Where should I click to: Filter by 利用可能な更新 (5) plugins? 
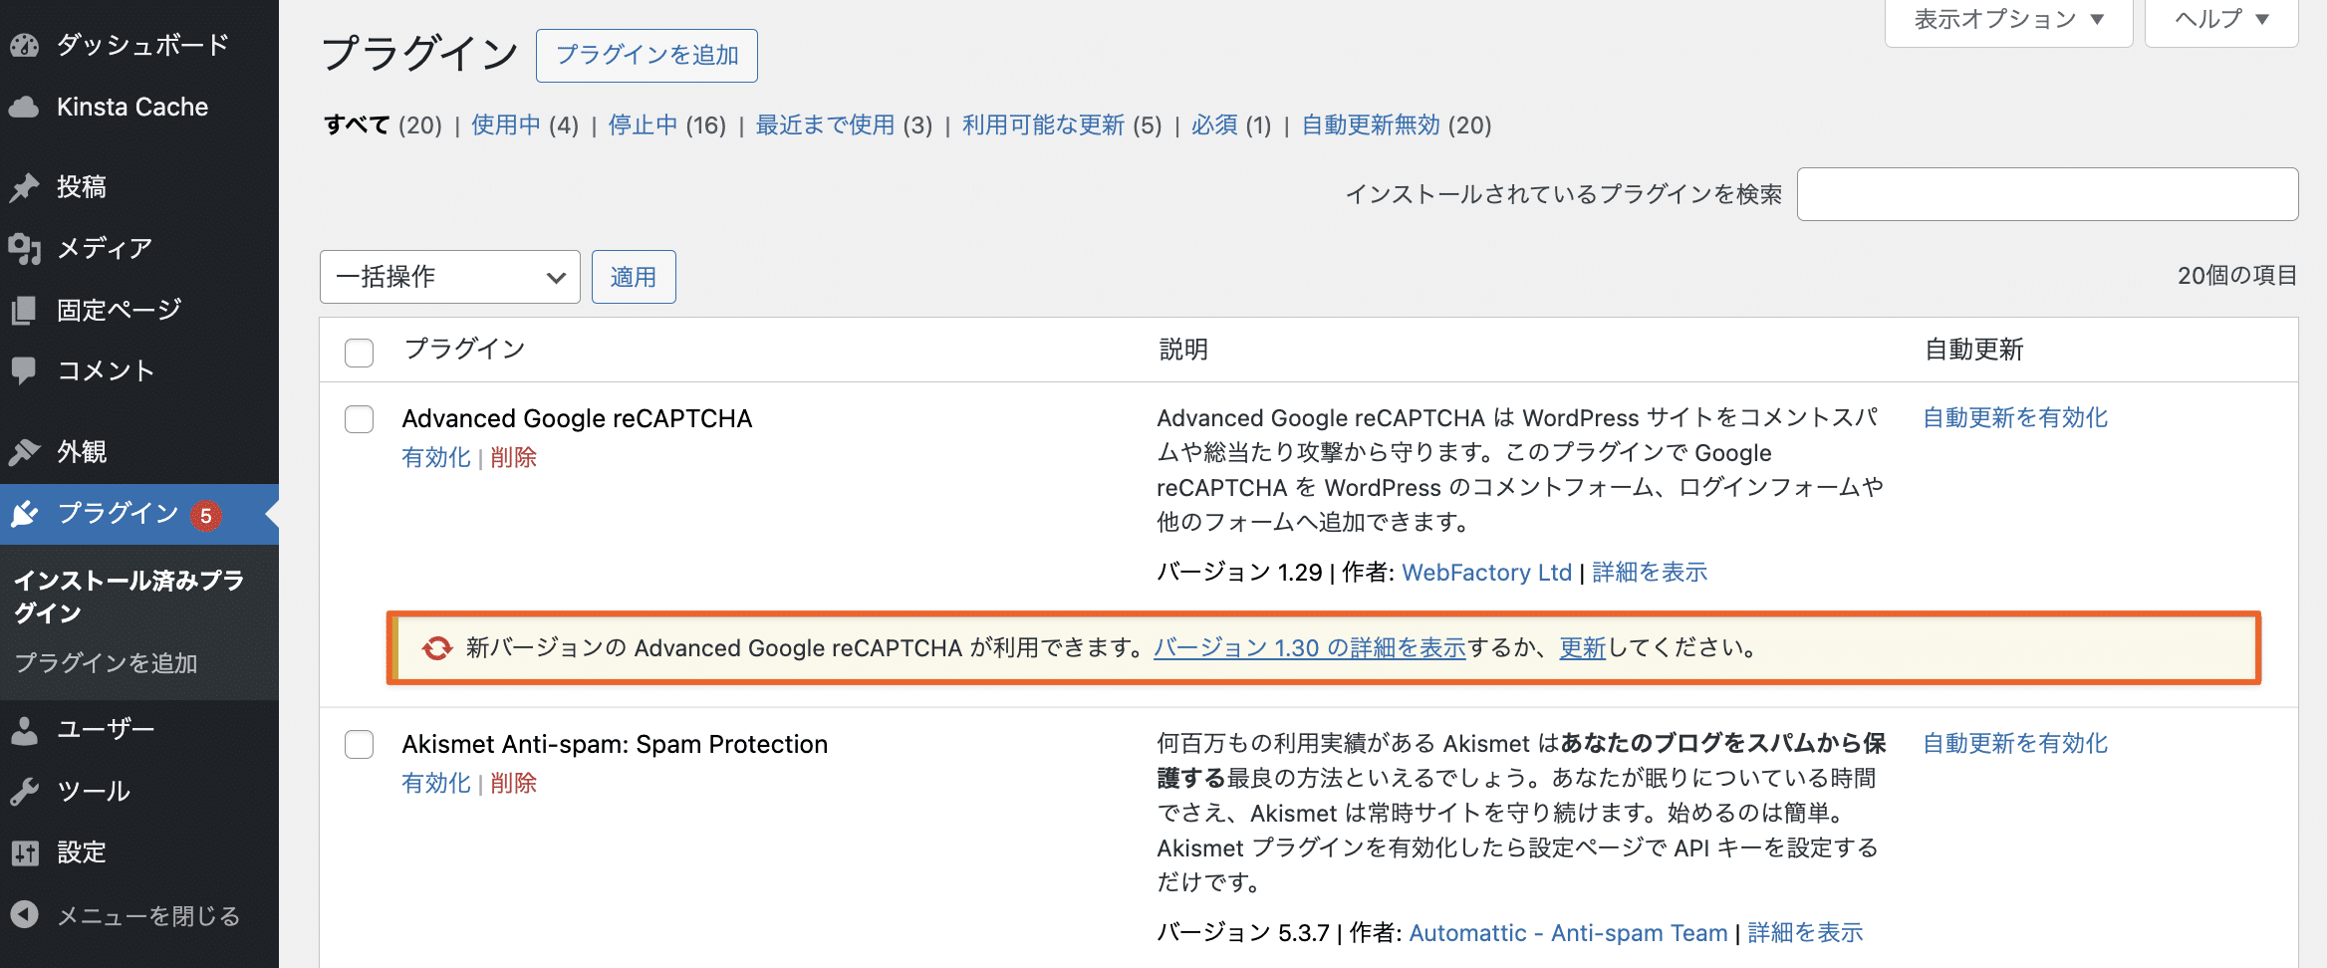pyautogui.click(x=1062, y=125)
